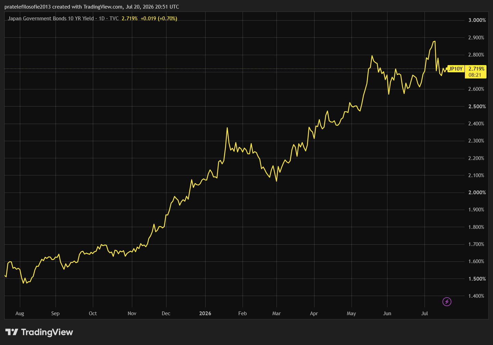Click the +0.019 (+0.70%) change value
The width and height of the screenshot is (493, 345).
click(159, 19)
